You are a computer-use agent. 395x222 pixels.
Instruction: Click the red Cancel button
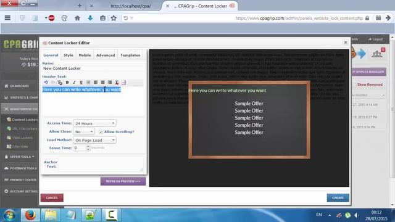click(52, 198)
